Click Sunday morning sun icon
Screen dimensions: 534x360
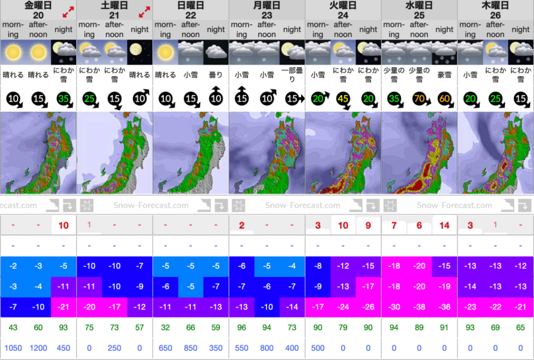click(165, 53)
